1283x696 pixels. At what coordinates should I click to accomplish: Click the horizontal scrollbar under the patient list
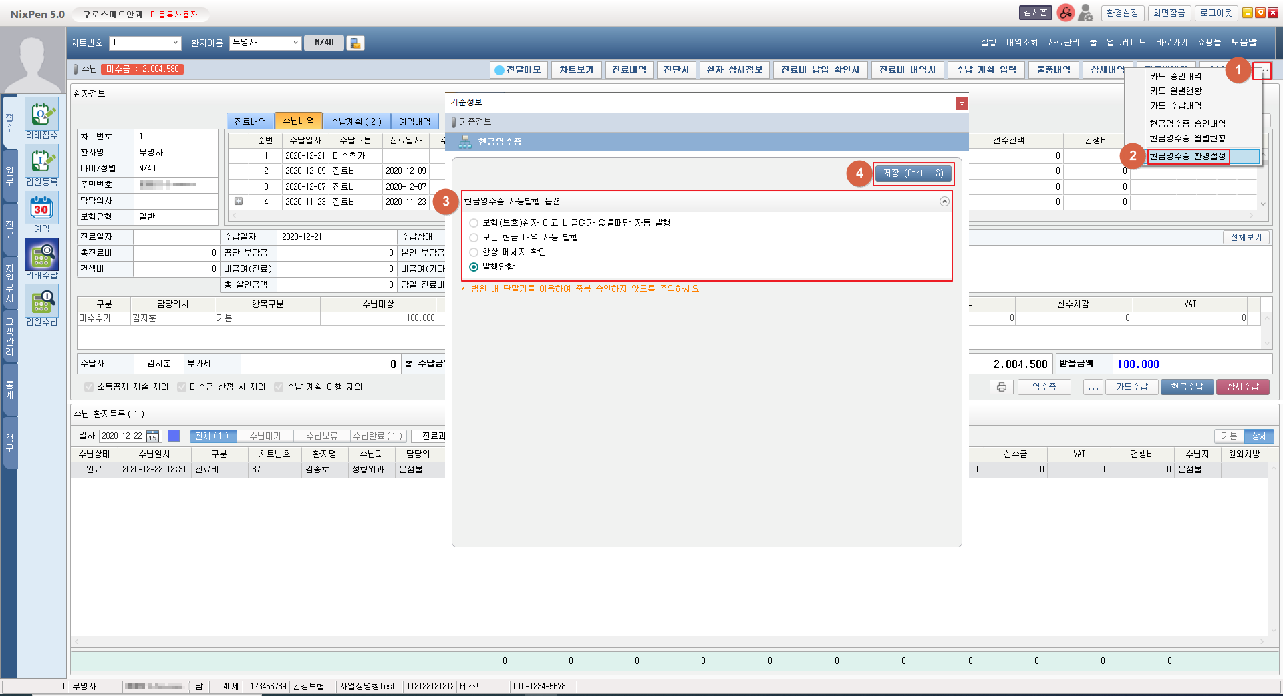click(668, 641)
